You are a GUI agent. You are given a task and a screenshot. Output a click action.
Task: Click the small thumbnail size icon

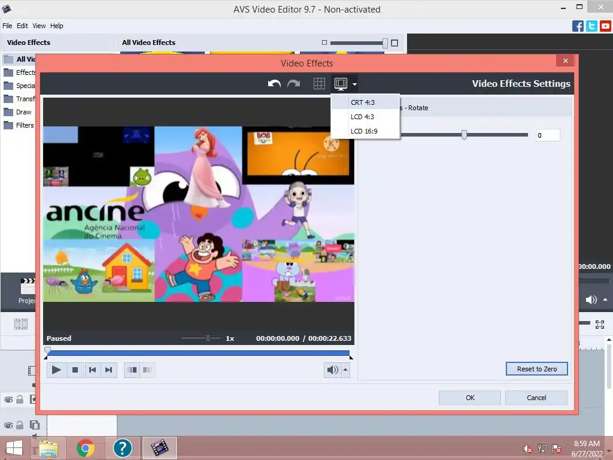pos(324,43)
